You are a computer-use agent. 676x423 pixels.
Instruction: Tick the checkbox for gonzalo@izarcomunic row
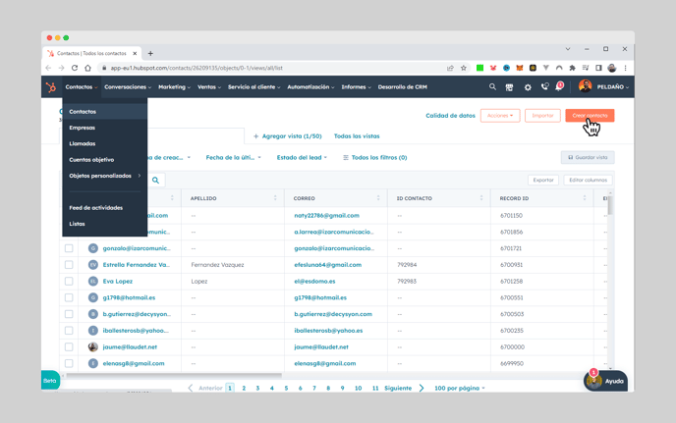coord(69,248)
